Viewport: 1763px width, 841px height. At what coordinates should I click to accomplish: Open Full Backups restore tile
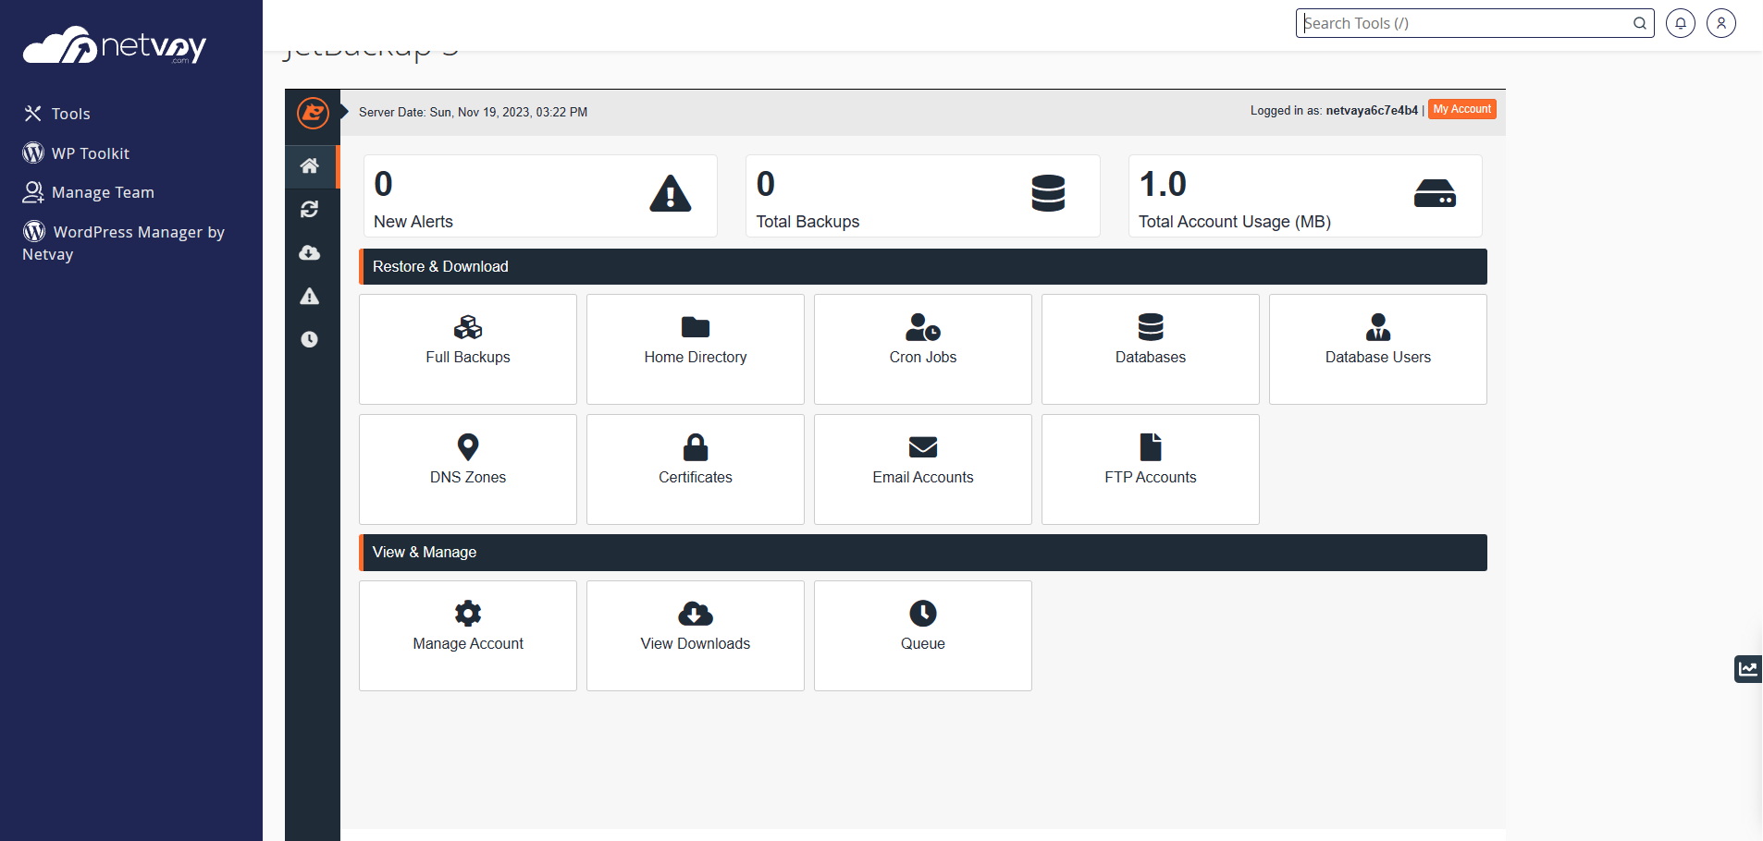(x=467, y=349)
